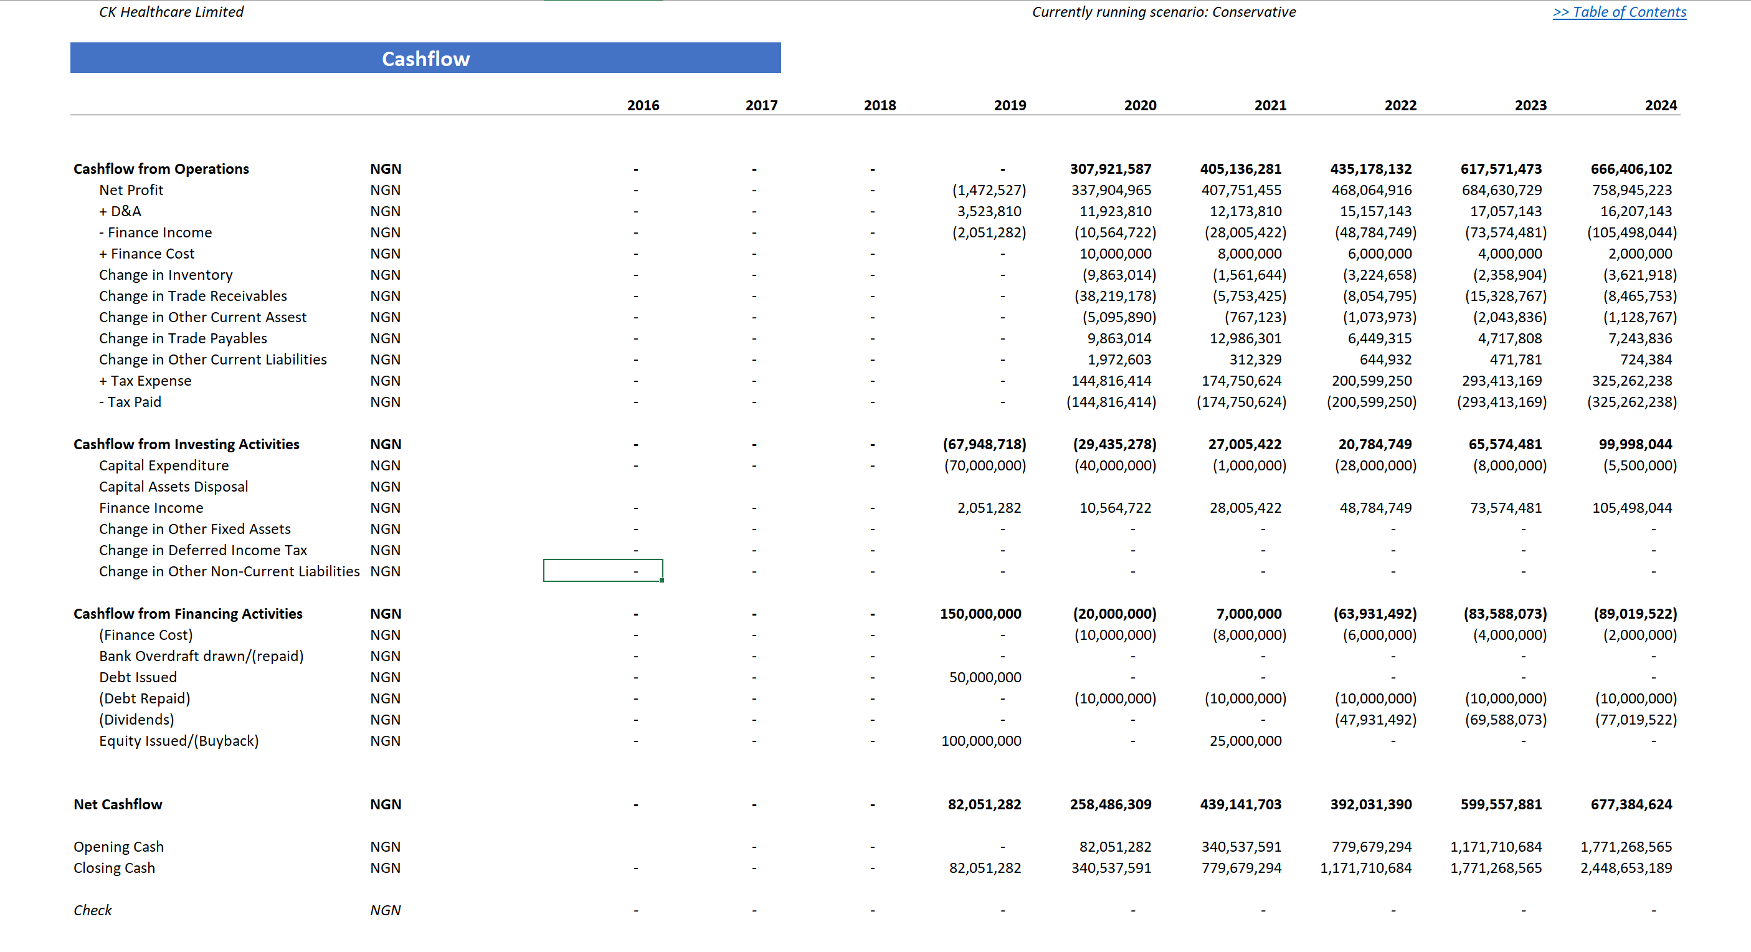Click the (Debt Repaid) label
The height and width of the screenshot is (952, 1751).
145,698
